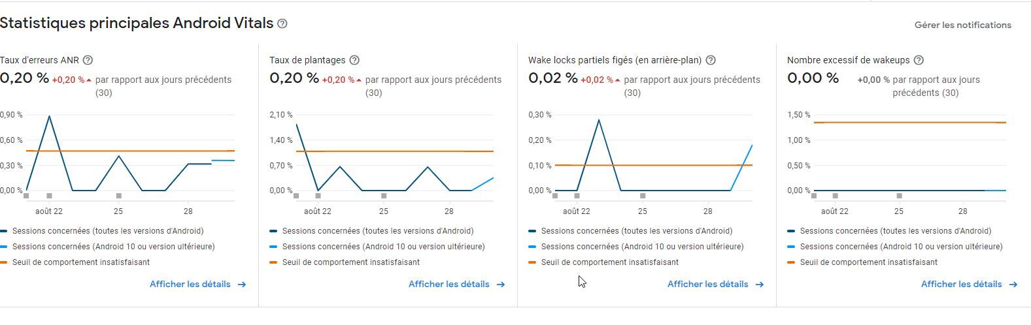The image size is (1031, 325).
Task: Click dark blue sessions swatch in wakeups legend
Action: pos(792,231)
